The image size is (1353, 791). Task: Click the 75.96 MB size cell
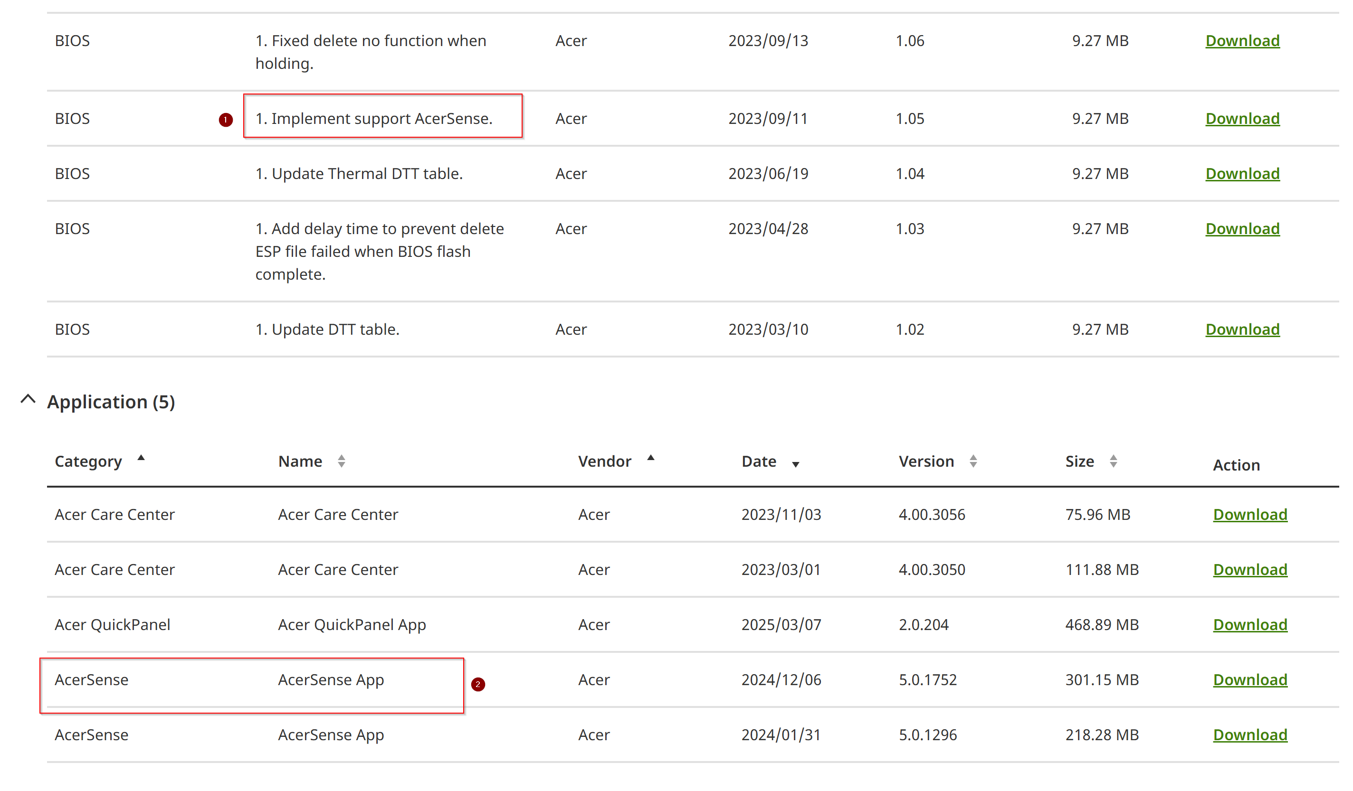tap(1097, 515)
